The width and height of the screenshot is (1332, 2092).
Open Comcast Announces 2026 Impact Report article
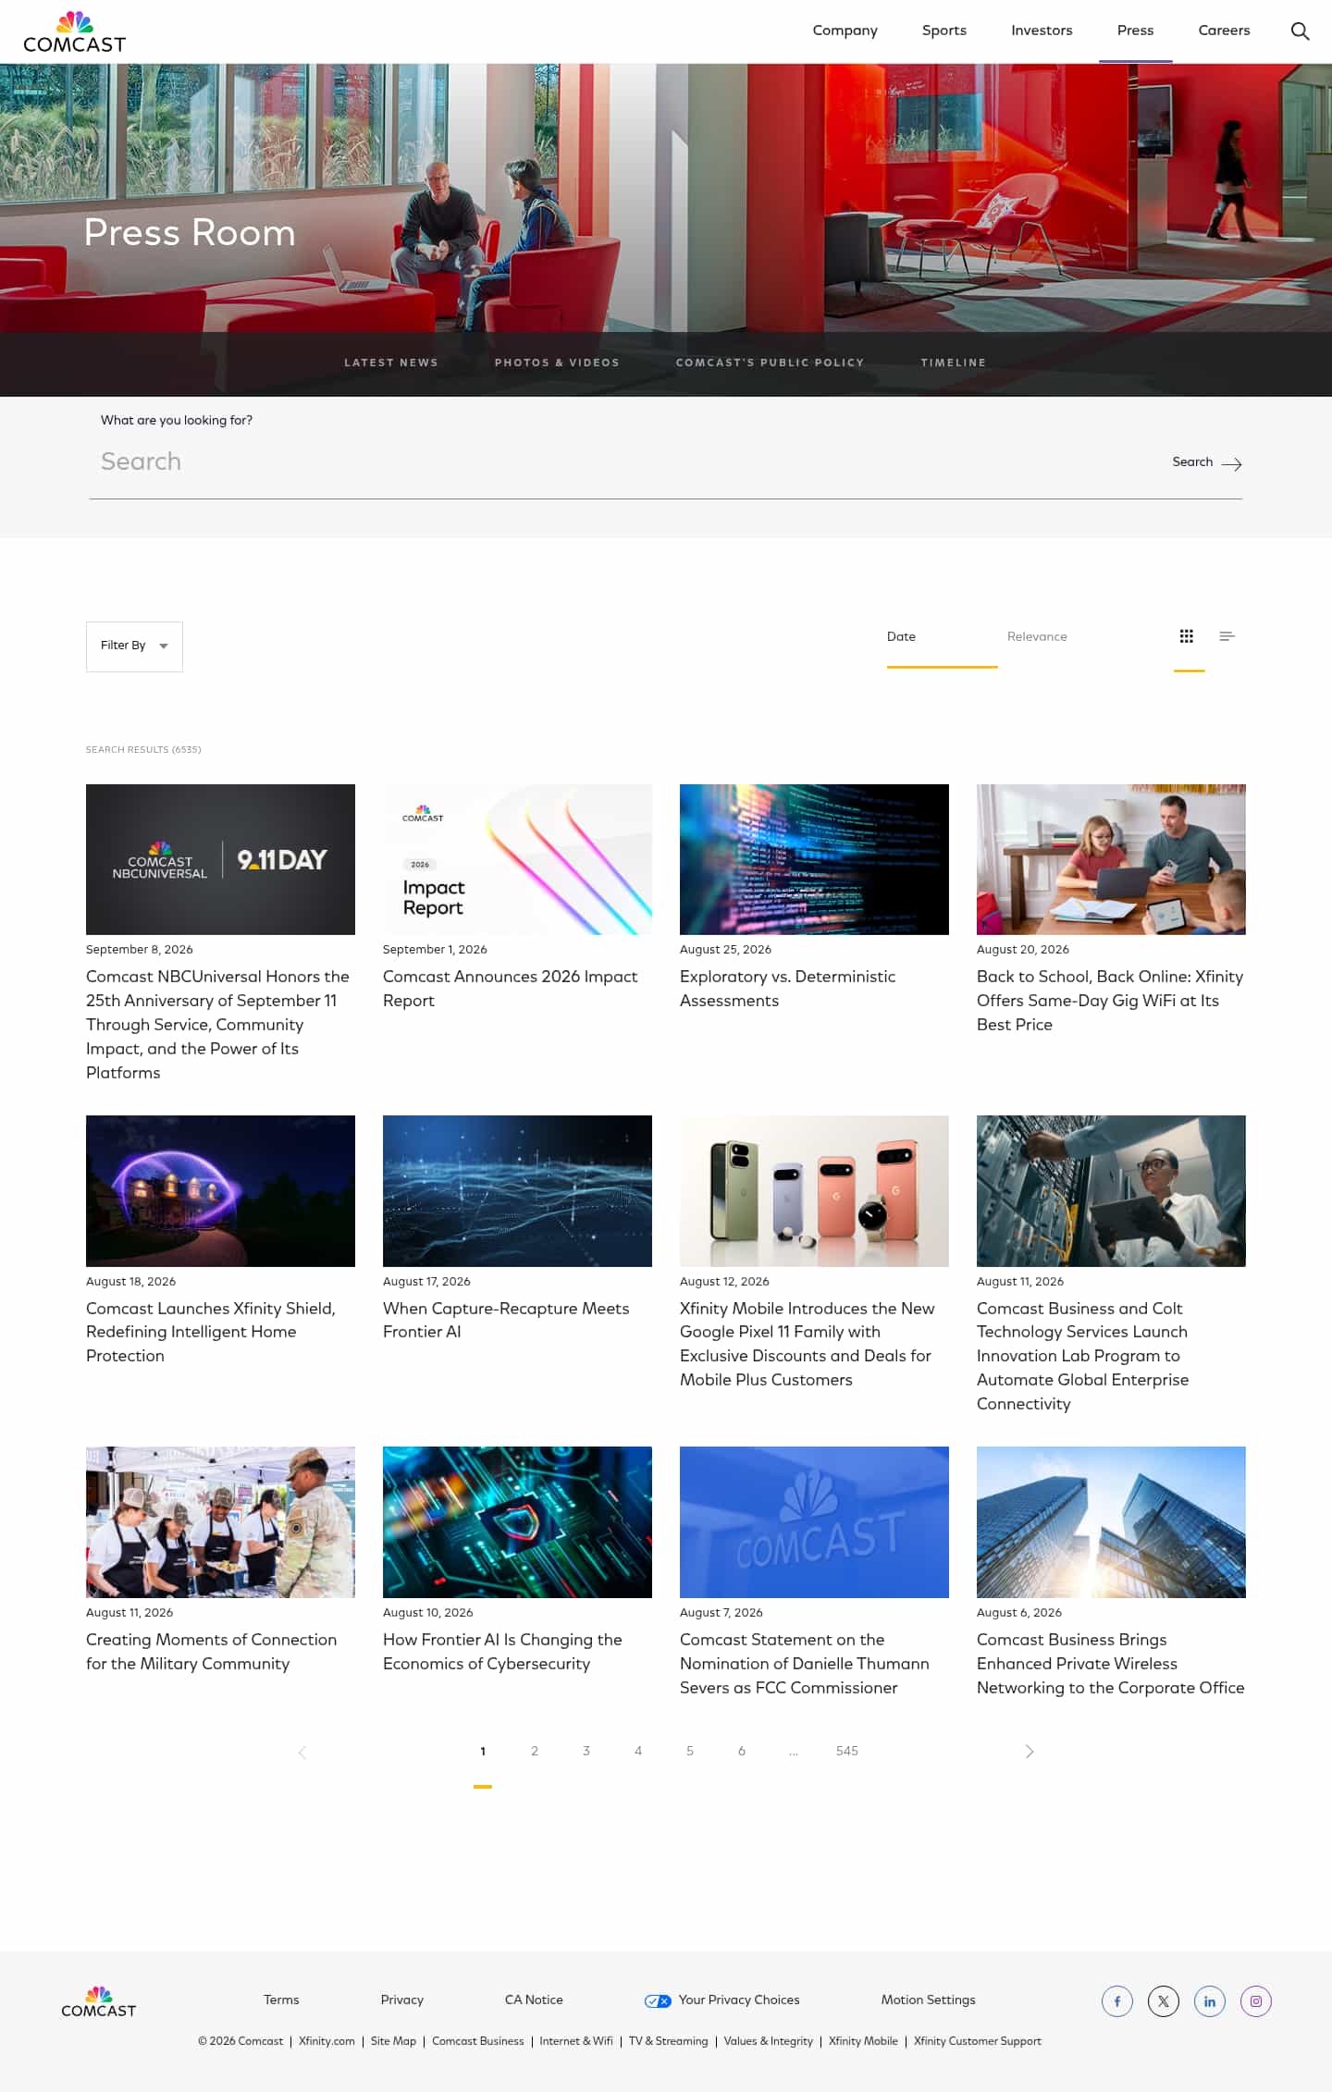point(510,989)
